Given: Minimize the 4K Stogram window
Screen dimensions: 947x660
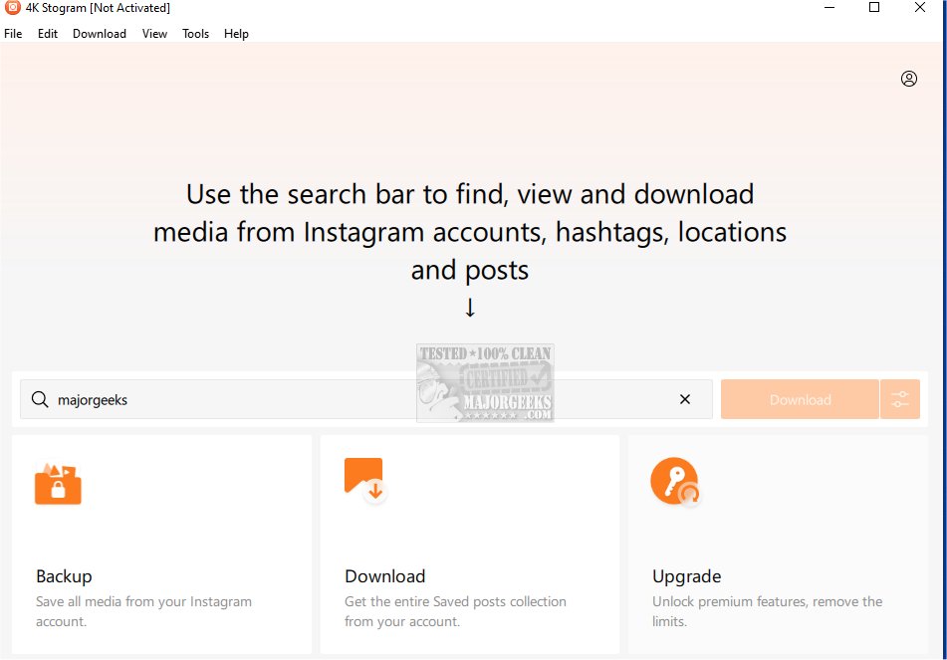Looking at the screenshot, I should (x=829, y=8).
